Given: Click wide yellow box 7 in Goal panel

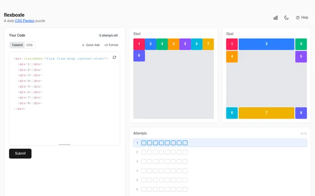Looking at the screenshot, I should tap(266, 113).
